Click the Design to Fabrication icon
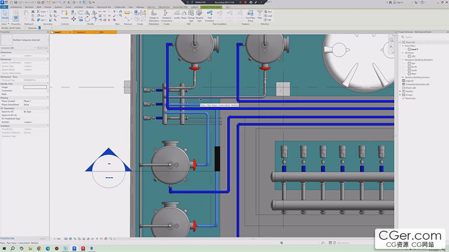 pos(154,15)
